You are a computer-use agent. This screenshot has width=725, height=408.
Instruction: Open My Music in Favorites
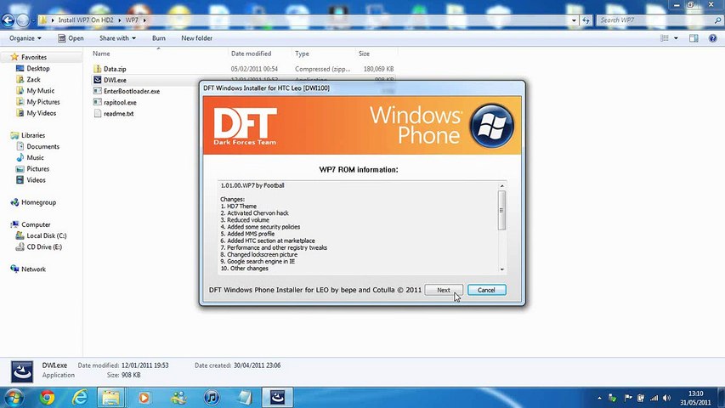40,91
